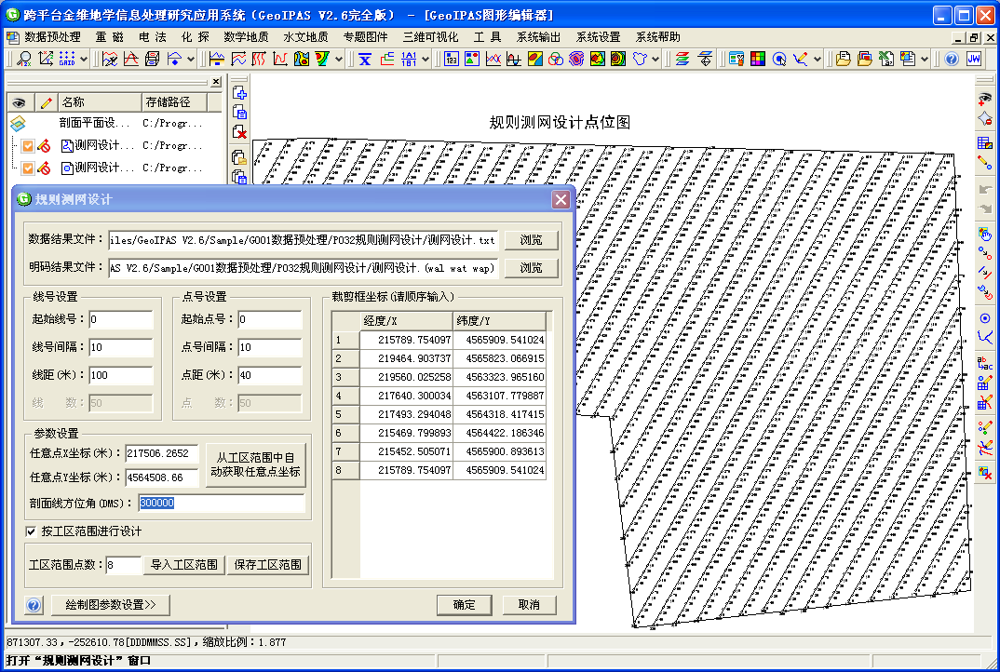Viewport: 1000px width, 672px height.
Task: Click the 剖面线方位角(DMS) input field
Action: (222, 503)
